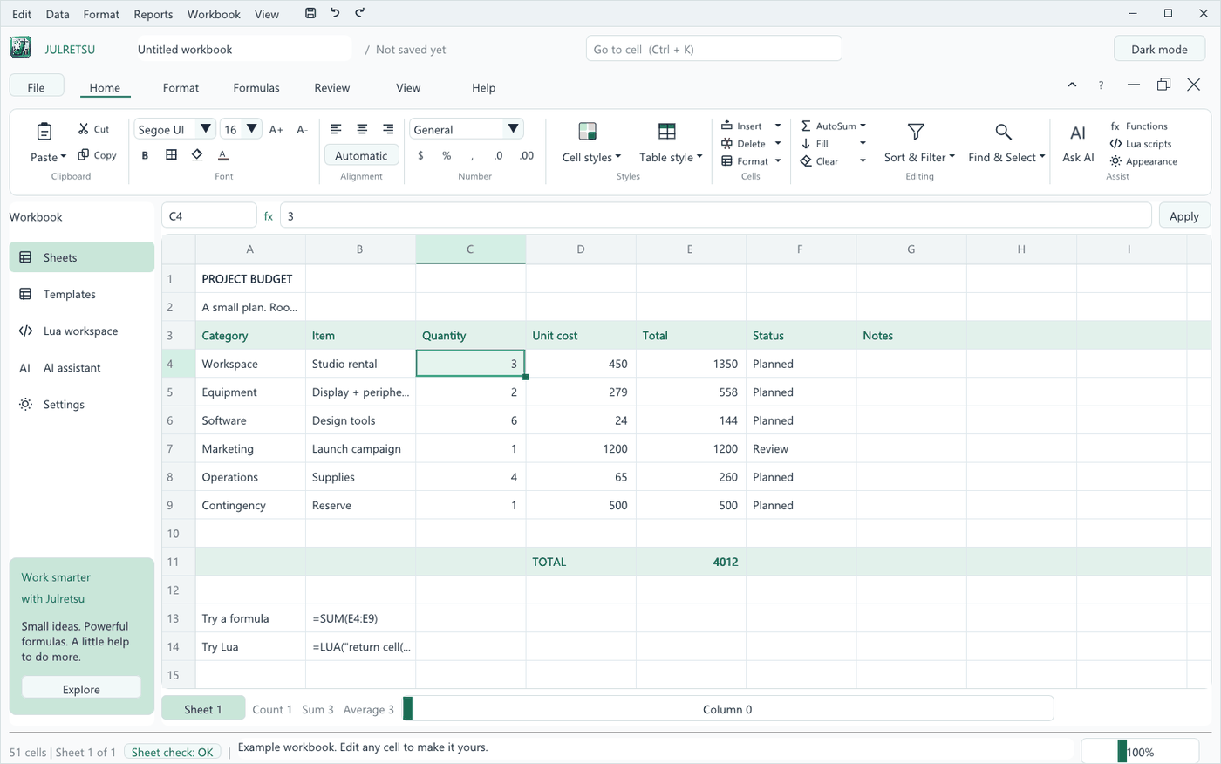This screenshot has height=764, width=1221.
Task: Click the Ask AI button
Action: pos(1078,143)
